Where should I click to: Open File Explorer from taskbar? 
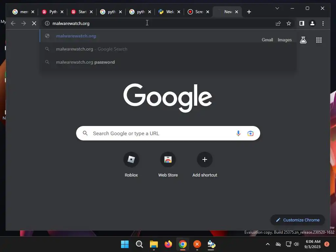(x=154, y=244)
